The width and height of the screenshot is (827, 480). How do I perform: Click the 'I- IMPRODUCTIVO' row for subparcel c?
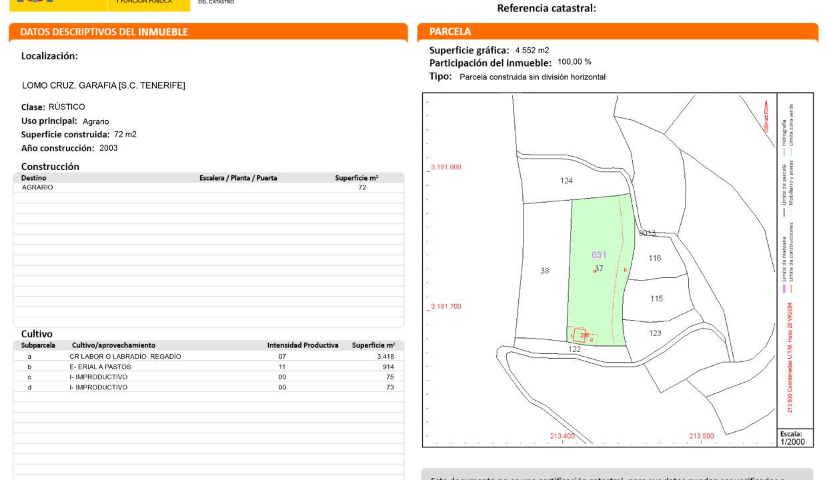pyautogui.click(x=209, y=377)
